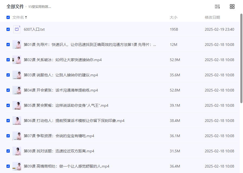243x173 pixels.
Task: Uncheck the 第03课 说服他人 file checkbox
Action: point(8,75)
